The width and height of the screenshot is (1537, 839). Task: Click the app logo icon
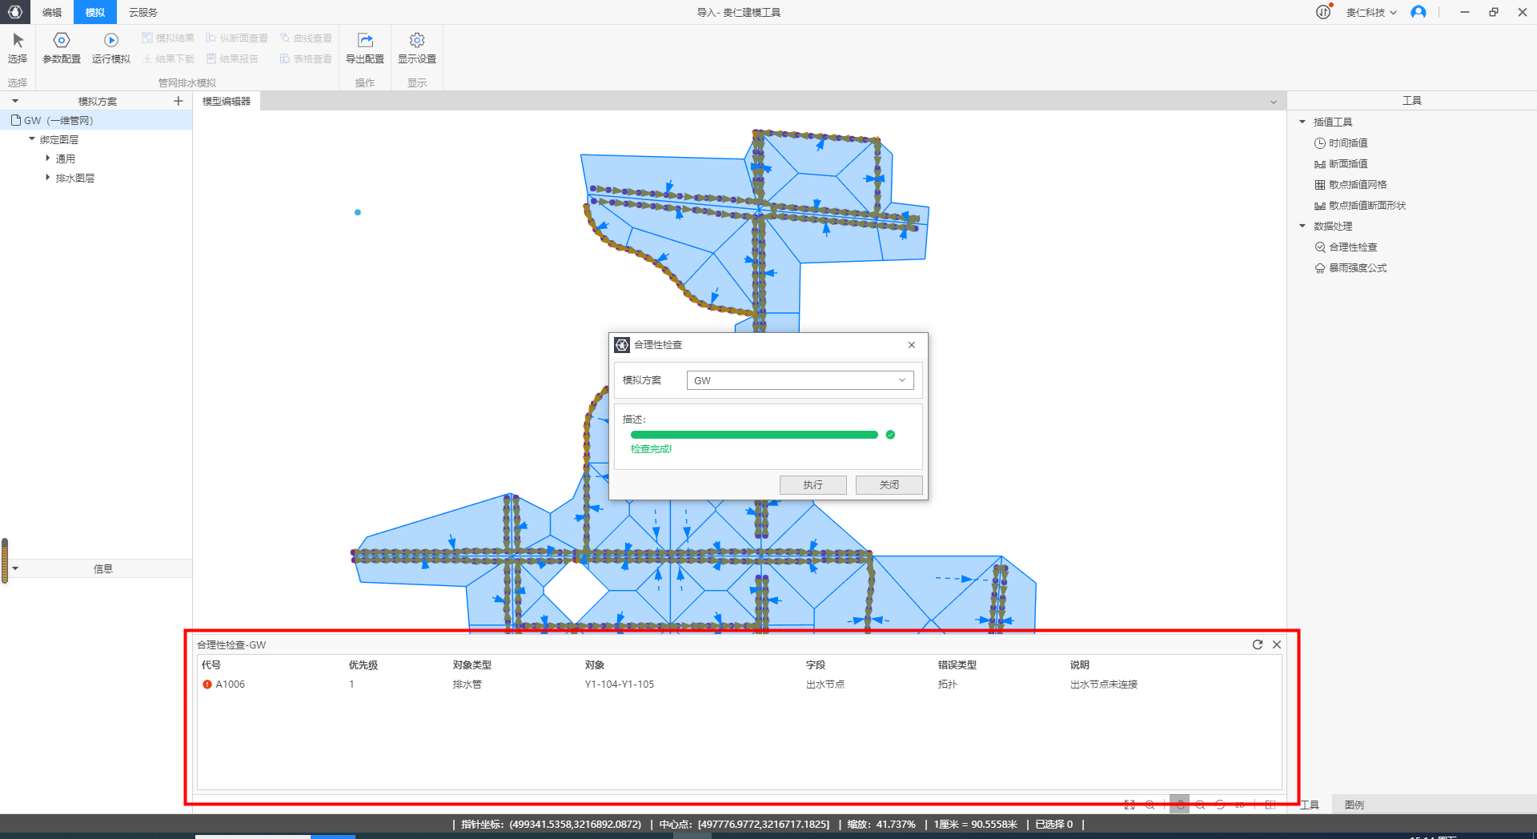click(14, 12)
